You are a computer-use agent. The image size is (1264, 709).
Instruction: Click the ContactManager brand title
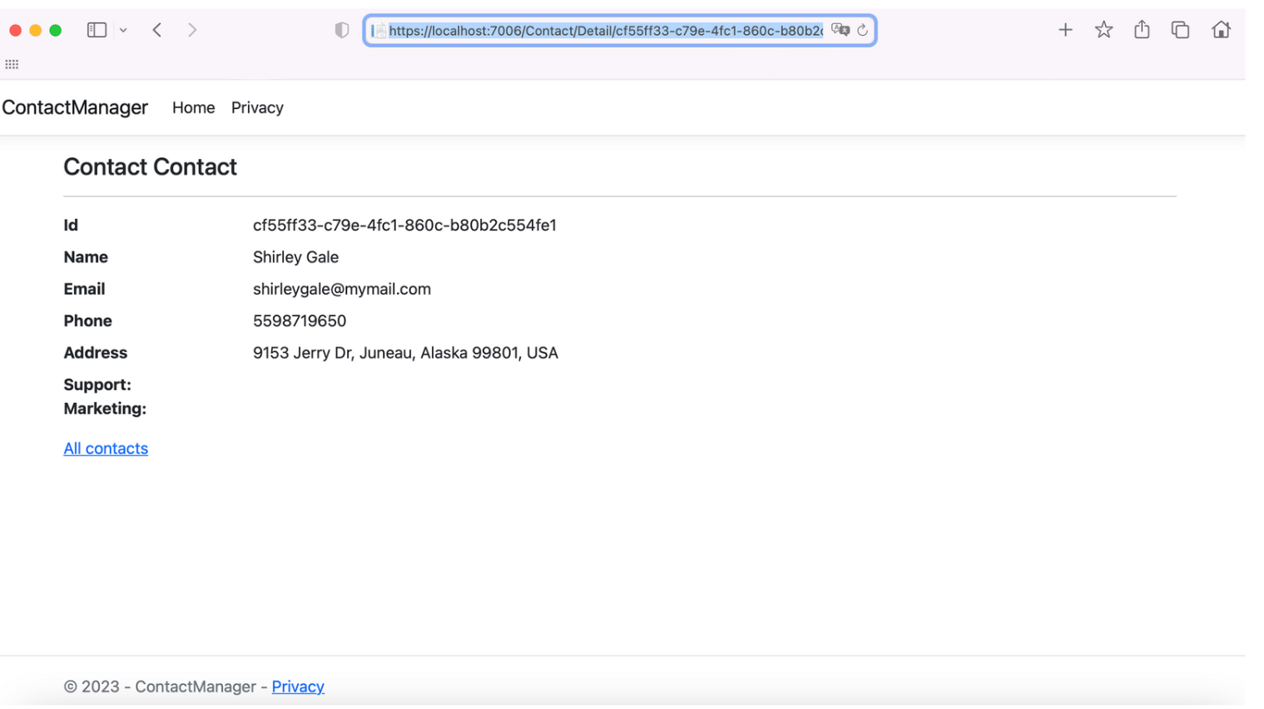pos(75,107)
